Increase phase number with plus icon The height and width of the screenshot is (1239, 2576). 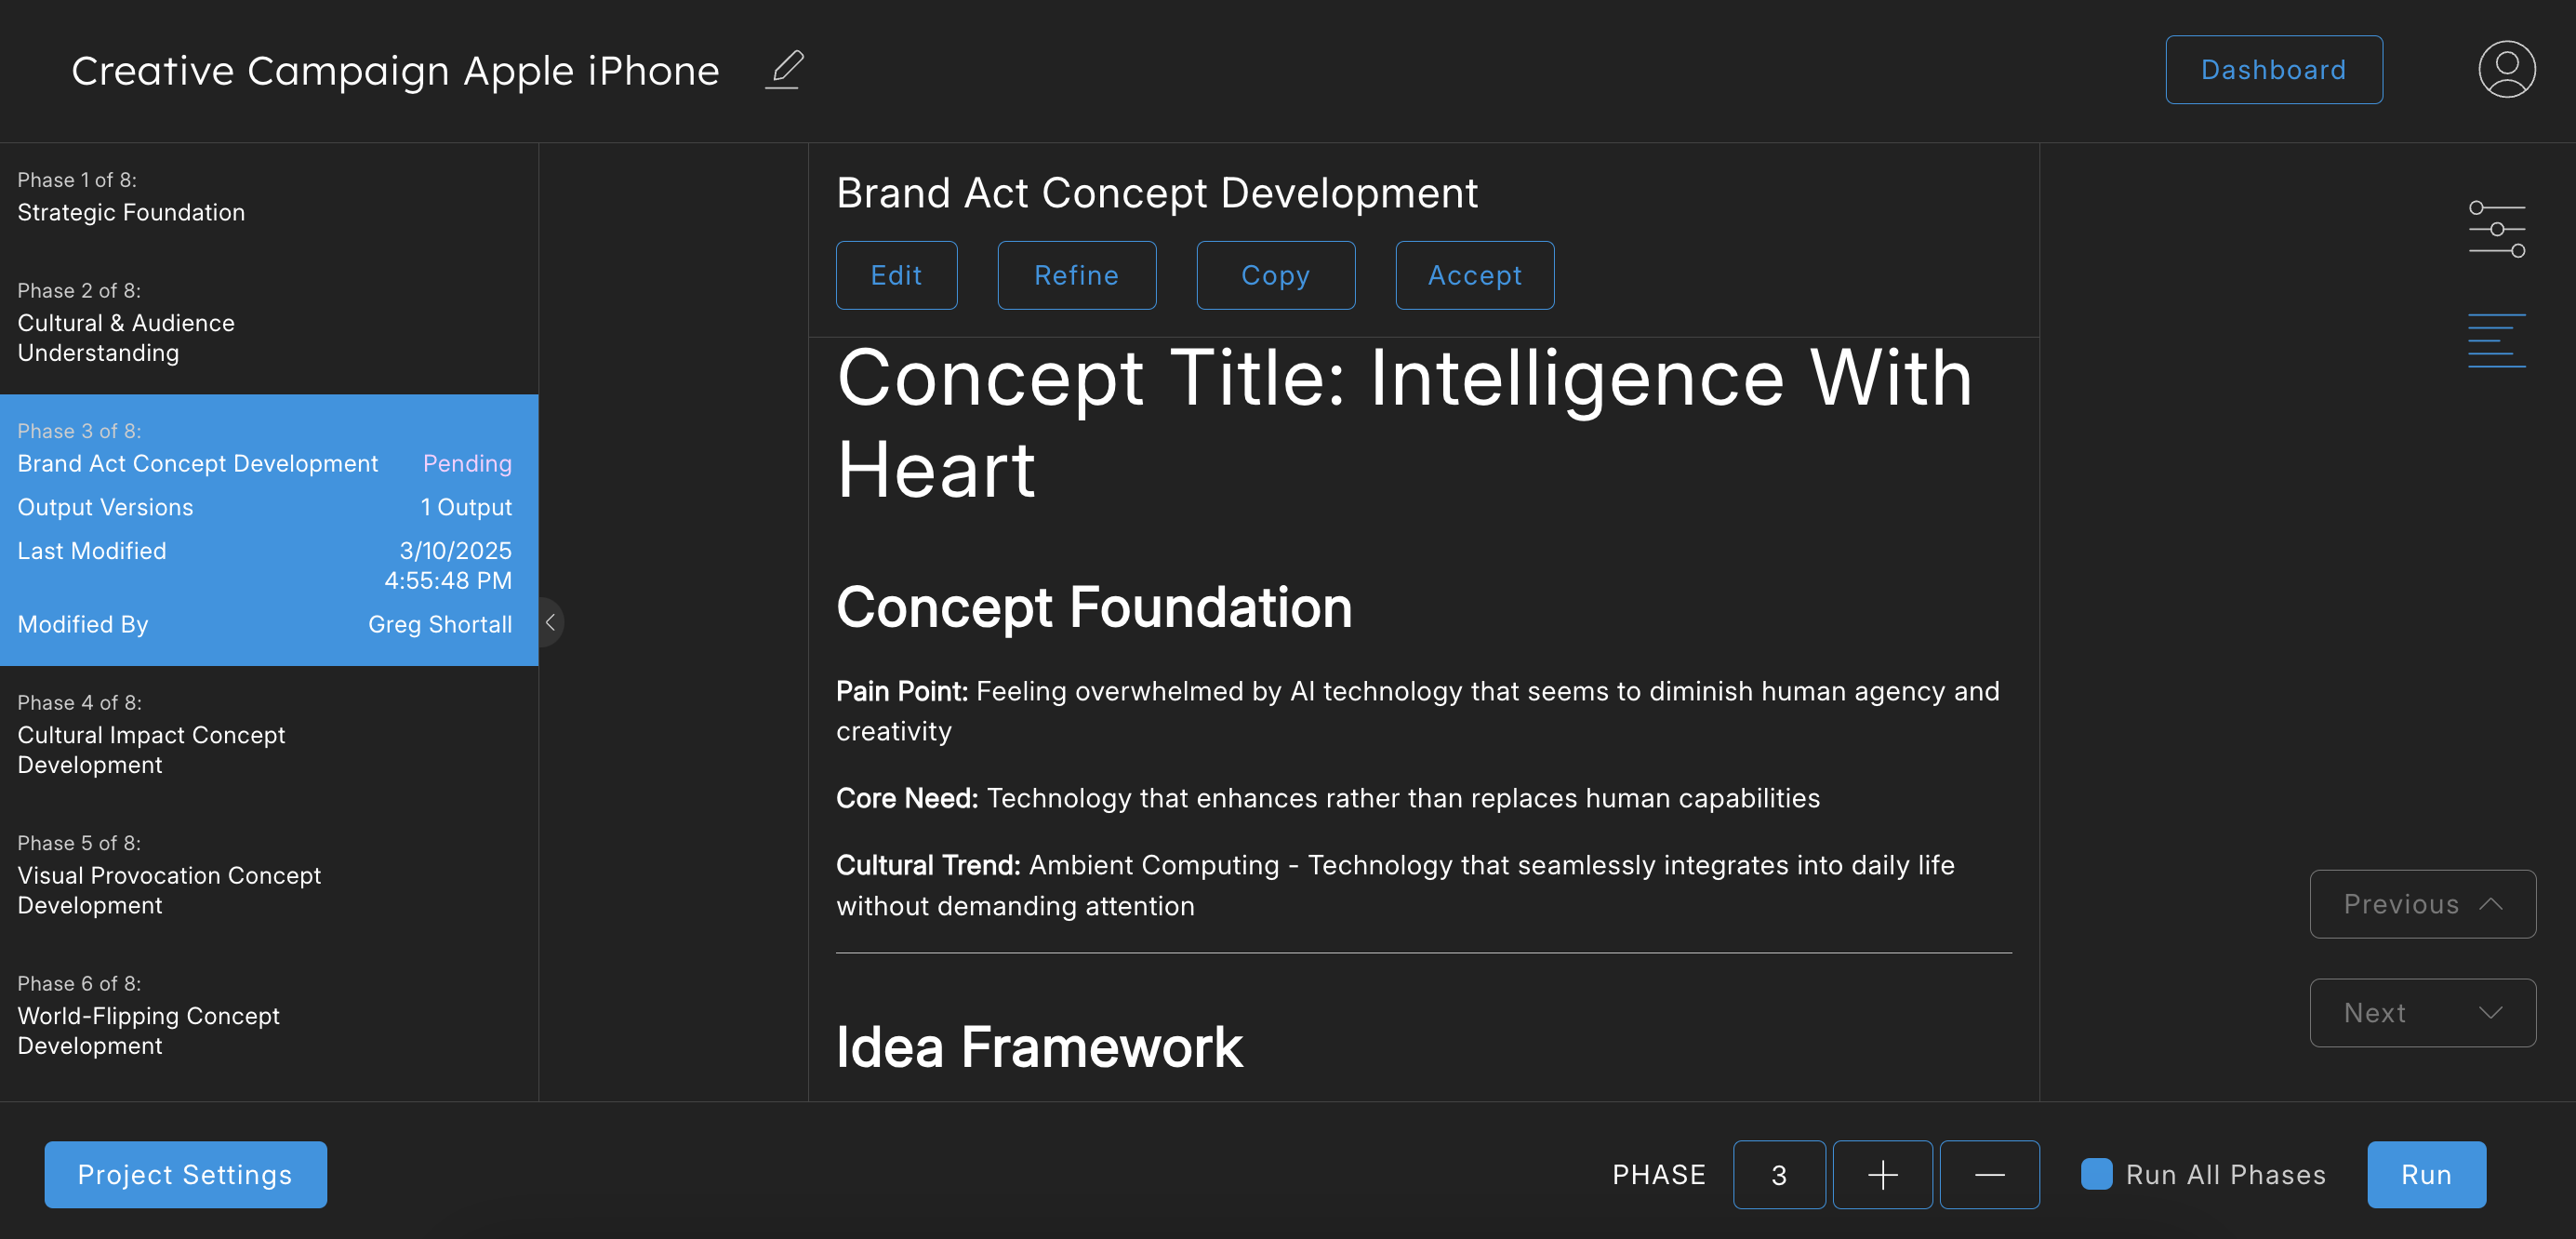(1882, 1174)
